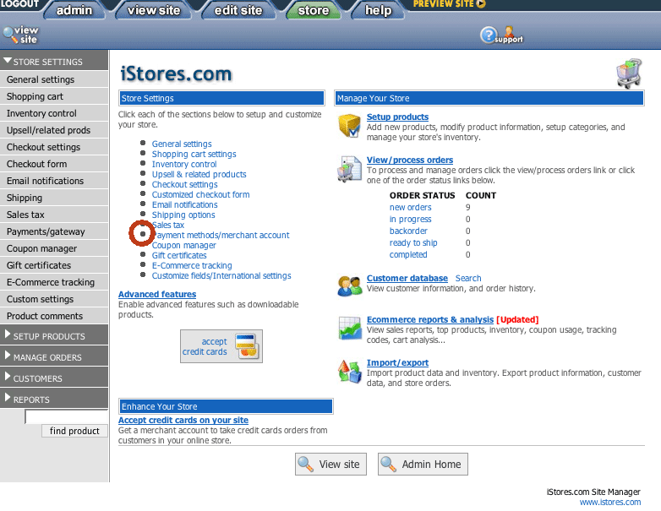
Task: Select Sales tax in the sidebar
Action: tap(25, 215)
